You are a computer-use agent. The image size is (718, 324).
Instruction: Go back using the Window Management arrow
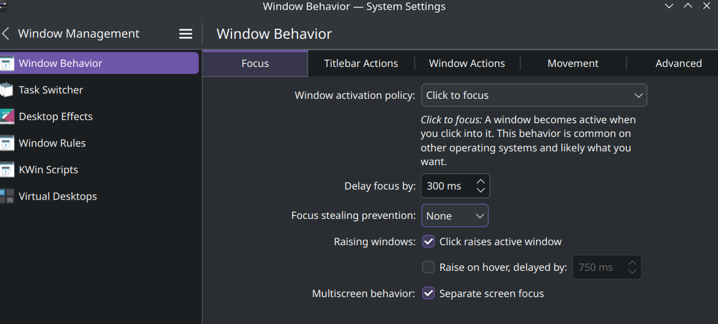(6, 34)
